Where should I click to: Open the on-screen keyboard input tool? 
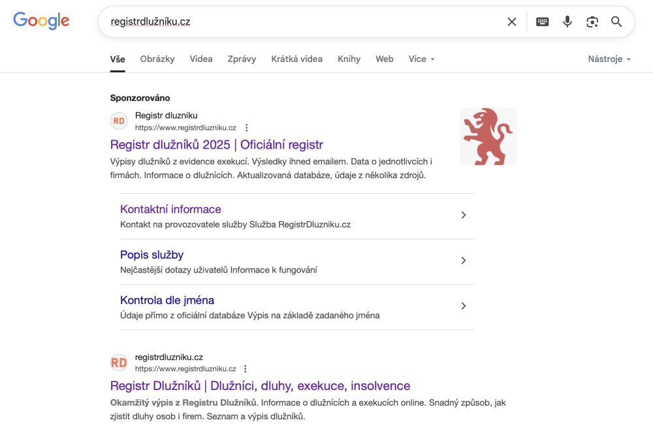[543, 22]
